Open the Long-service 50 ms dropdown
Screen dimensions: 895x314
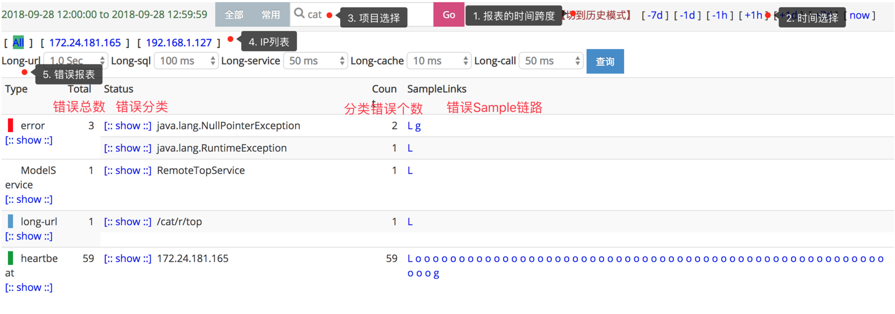tap(316, 61)
